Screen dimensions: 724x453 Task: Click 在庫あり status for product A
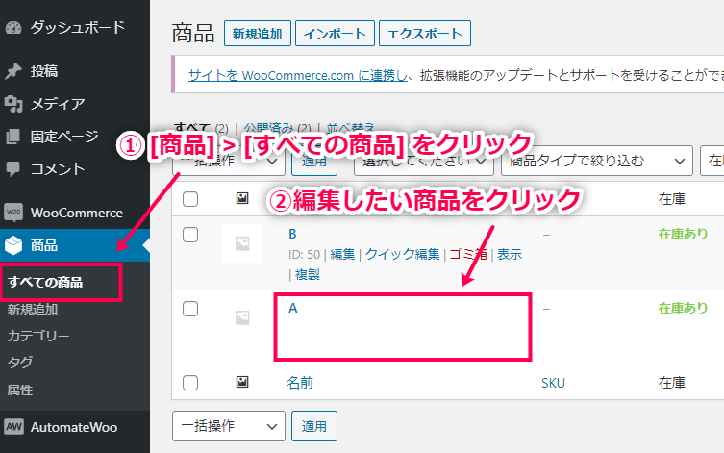(x=683, y=308)
